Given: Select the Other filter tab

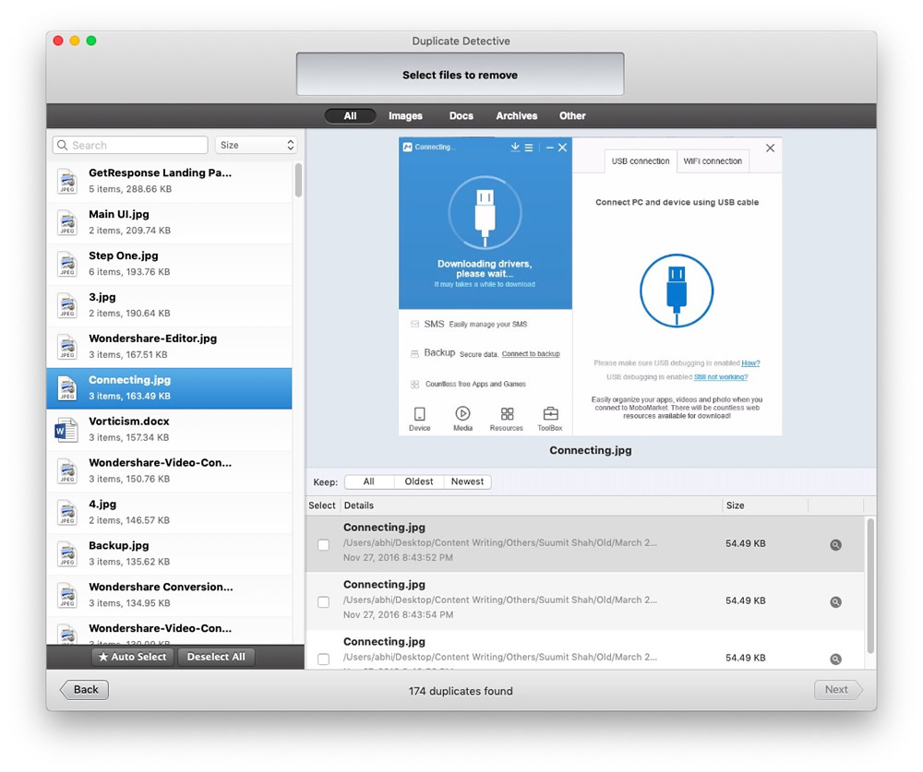Looking at the screenshot, I should click(x=572, y=116).
